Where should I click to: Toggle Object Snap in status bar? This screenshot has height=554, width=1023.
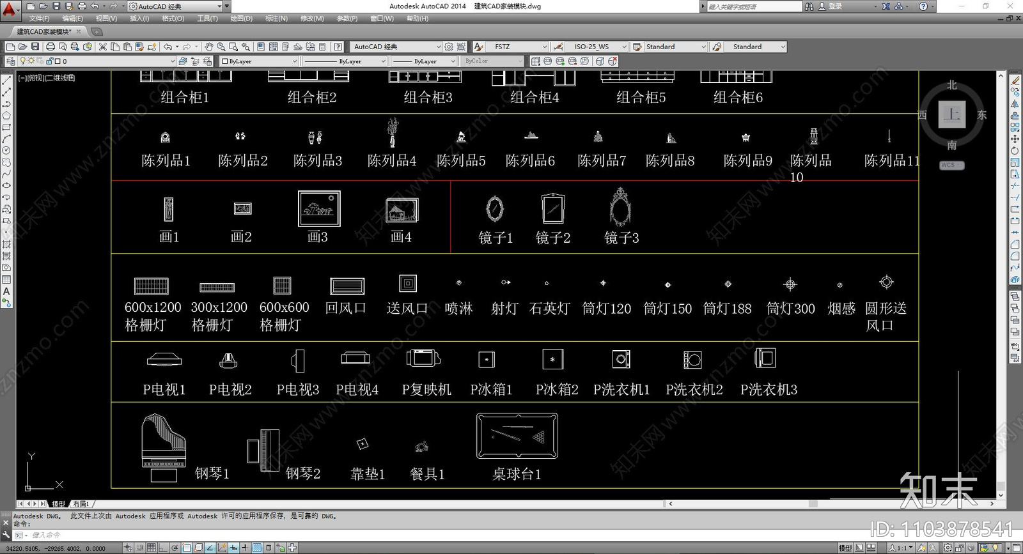[x=187, y=548]
